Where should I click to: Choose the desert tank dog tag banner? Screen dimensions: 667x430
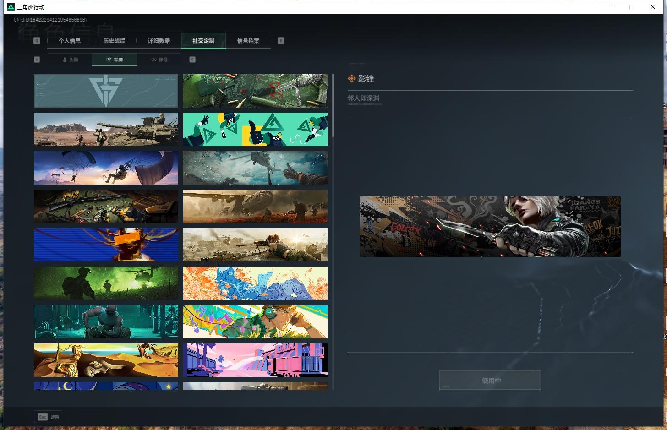tap(106, 129)
